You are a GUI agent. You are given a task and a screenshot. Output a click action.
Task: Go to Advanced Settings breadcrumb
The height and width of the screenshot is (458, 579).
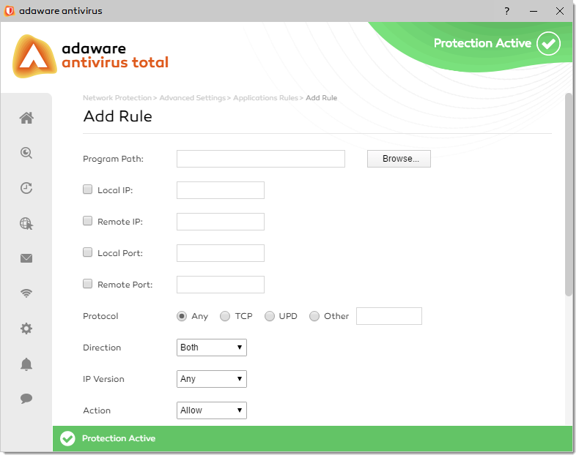pos(192,98)
